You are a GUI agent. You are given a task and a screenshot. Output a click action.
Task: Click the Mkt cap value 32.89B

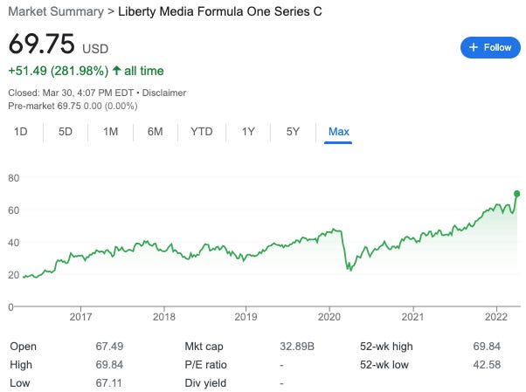(297, 347)
